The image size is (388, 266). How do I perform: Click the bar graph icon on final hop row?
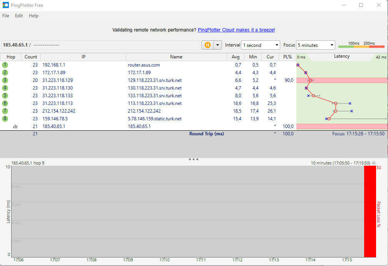click(15, 126)
